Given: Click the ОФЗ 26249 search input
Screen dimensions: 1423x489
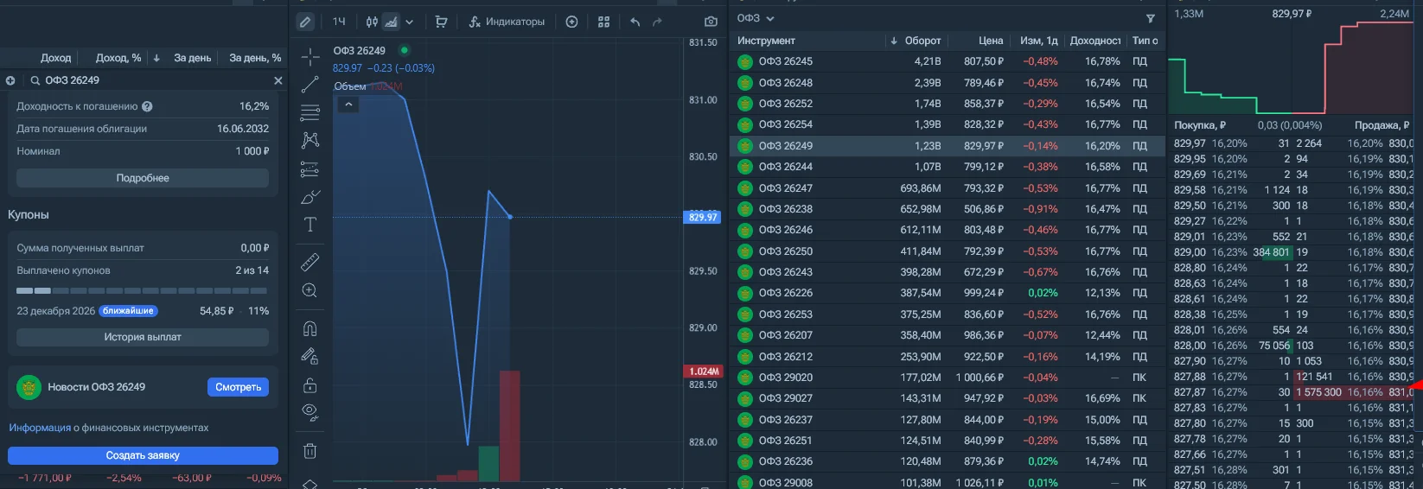Looking at the screenshot, I should pos(156,80).
